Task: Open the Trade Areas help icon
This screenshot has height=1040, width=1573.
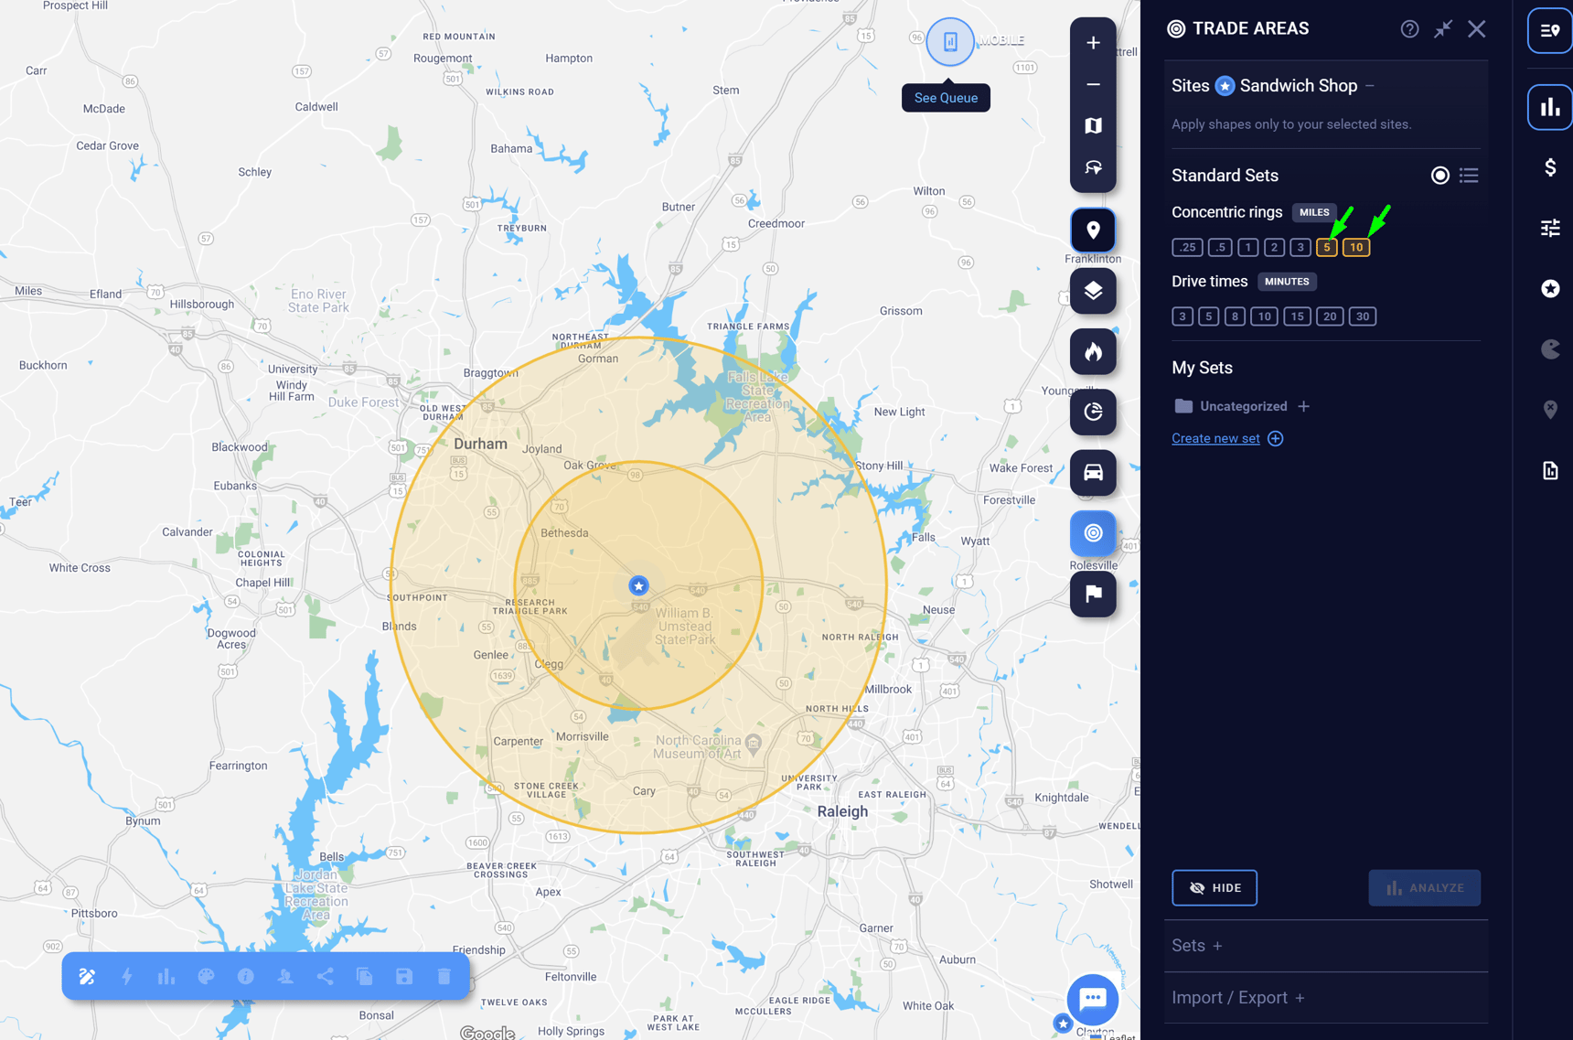Action: tap(1409, 29)
